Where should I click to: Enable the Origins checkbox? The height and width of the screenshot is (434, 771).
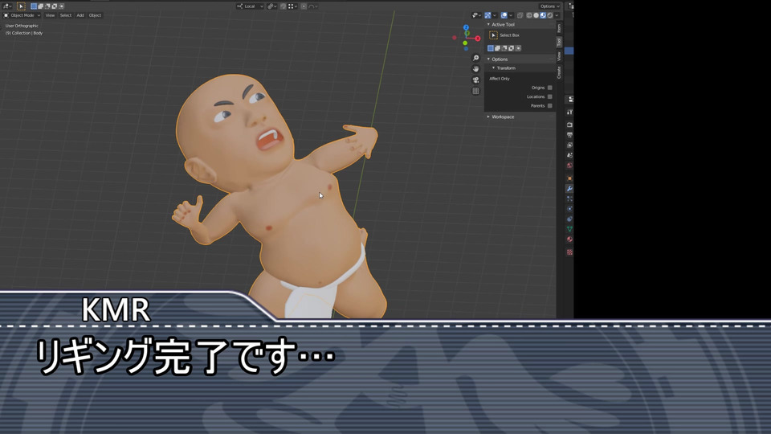point(549,88)
